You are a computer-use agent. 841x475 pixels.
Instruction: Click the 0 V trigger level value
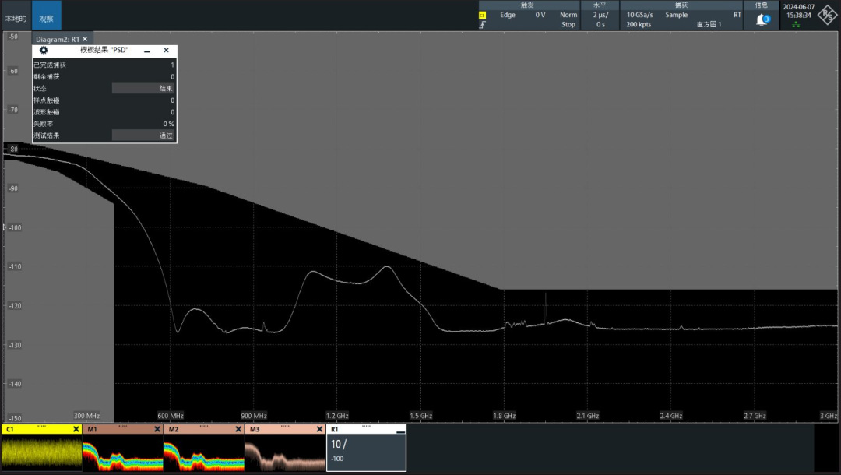pyautogui.click(x=540, y=15)
